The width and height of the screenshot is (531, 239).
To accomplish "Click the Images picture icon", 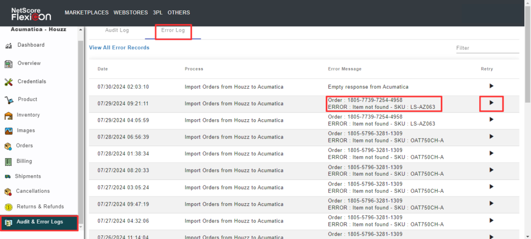I will tap(8, 131).
